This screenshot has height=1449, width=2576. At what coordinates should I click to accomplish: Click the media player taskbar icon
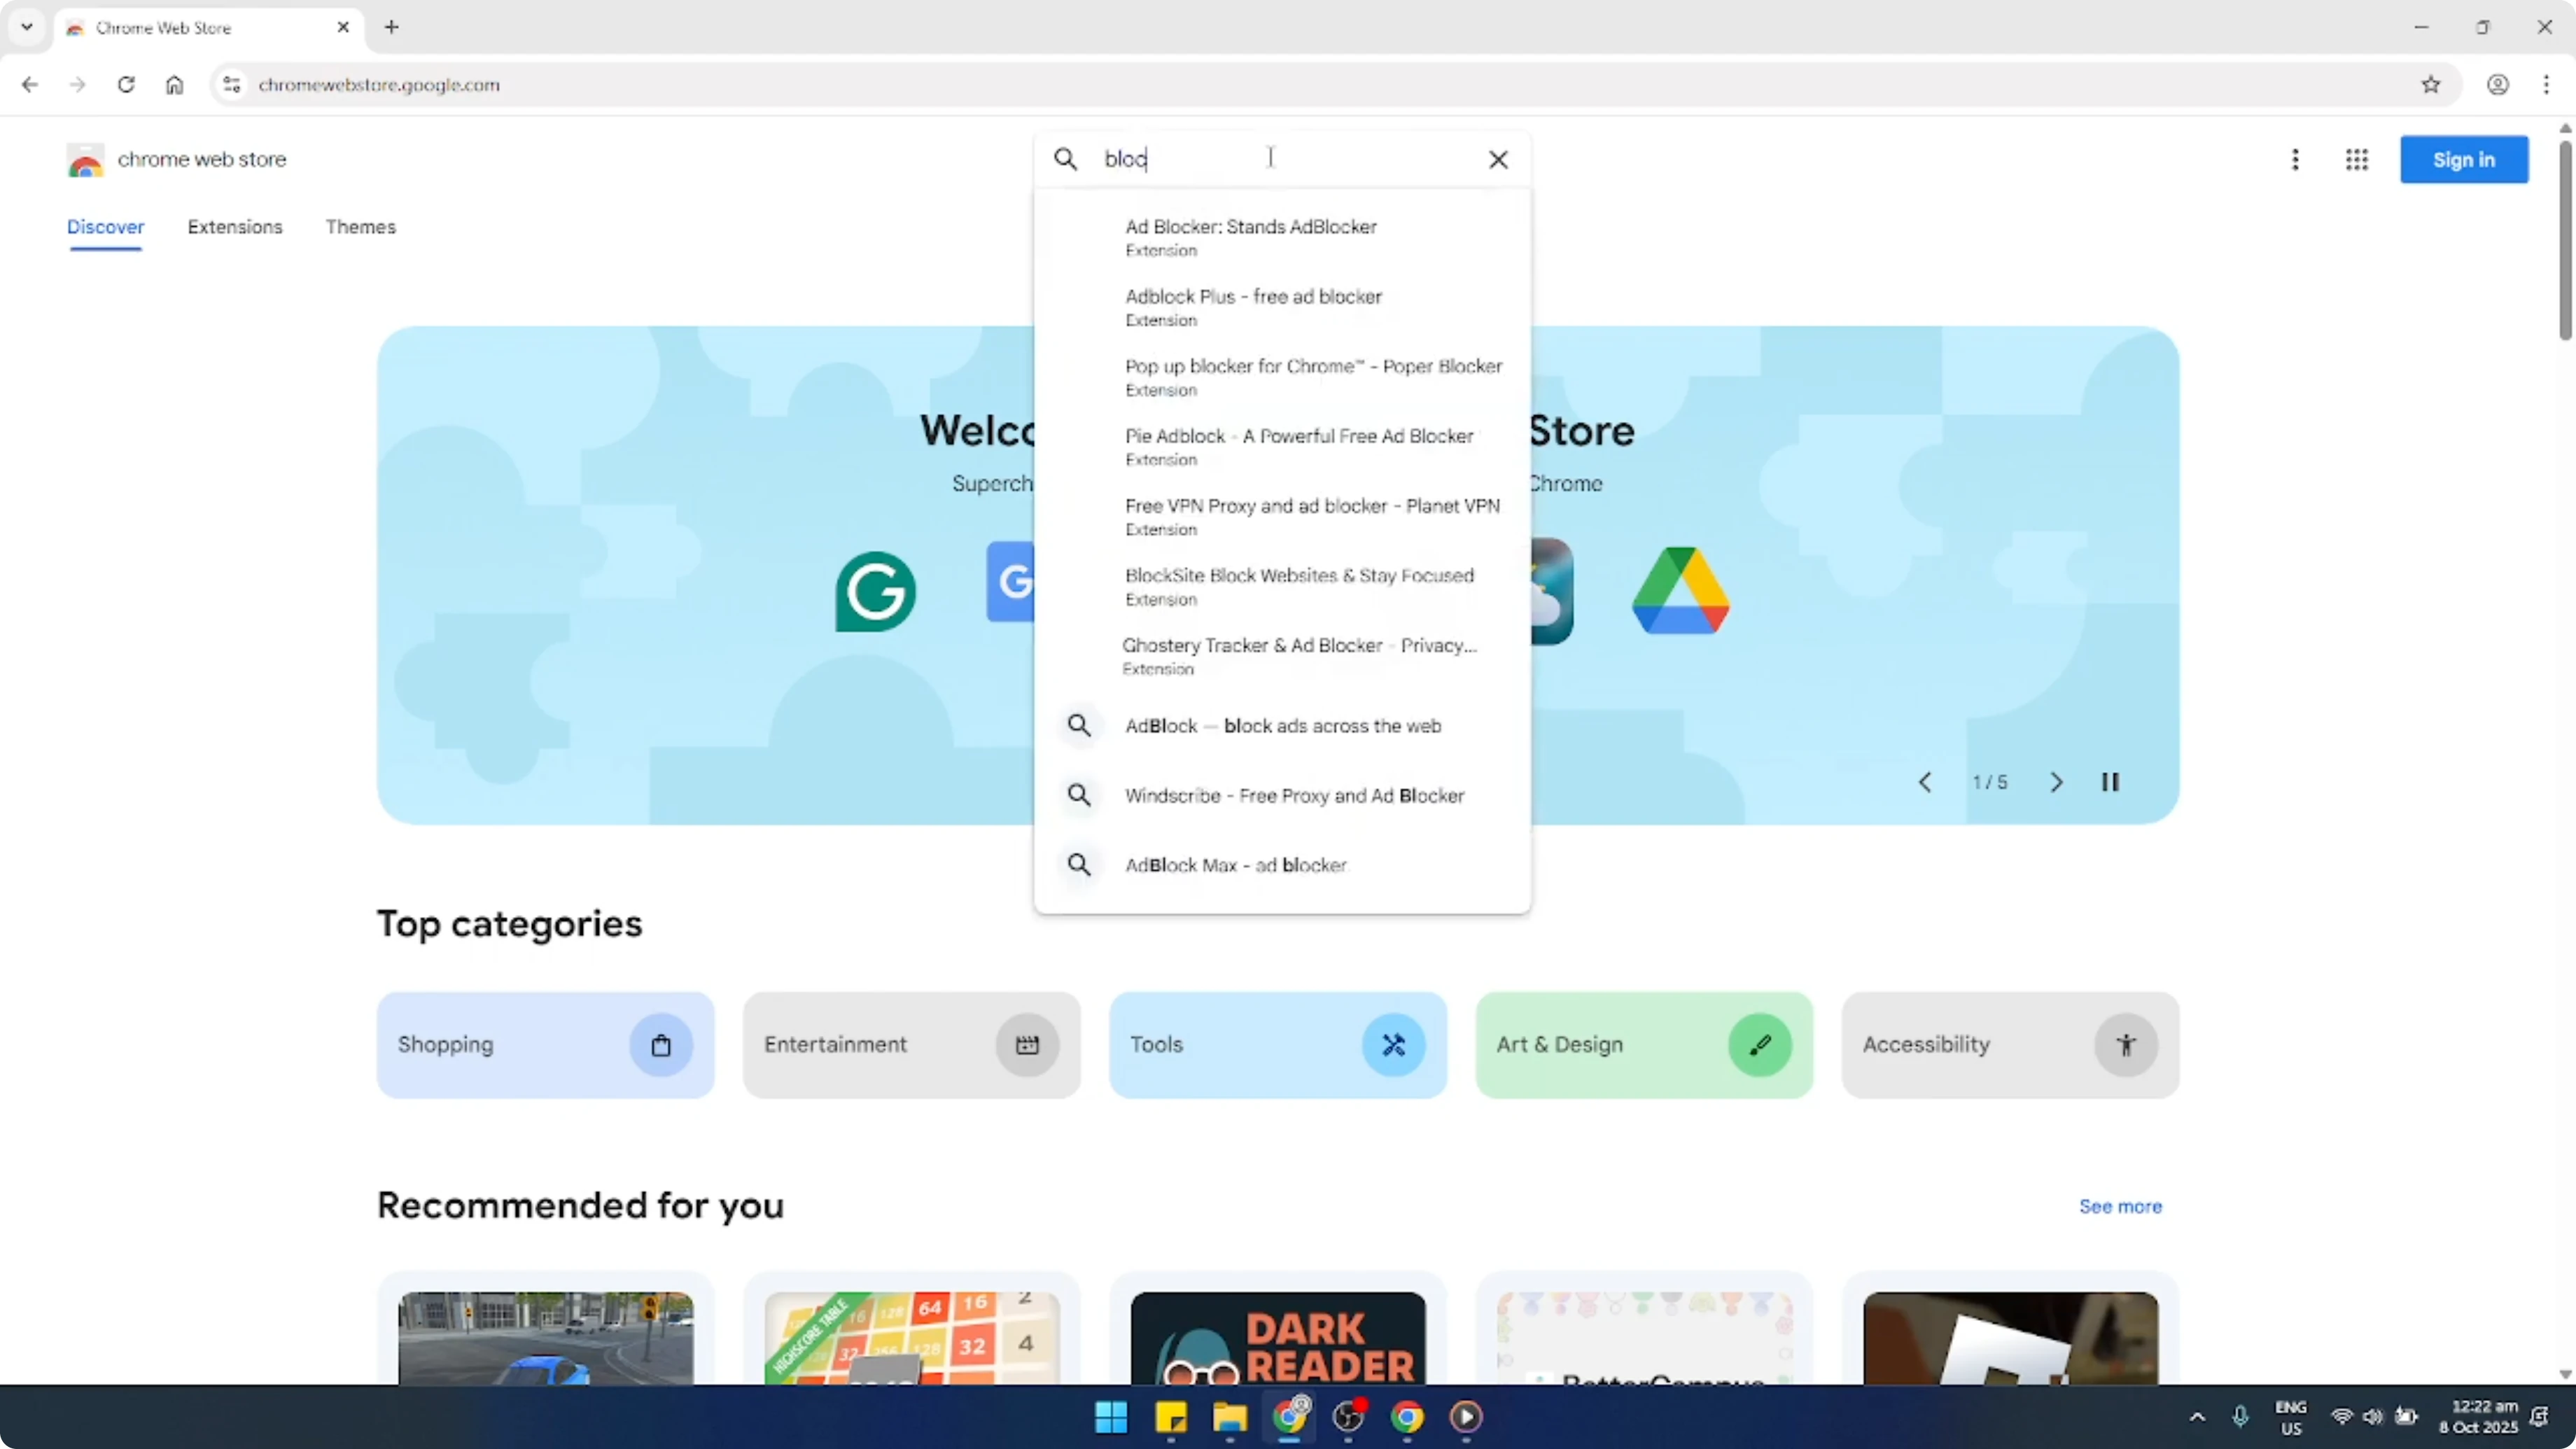click(x=1466, y=1417)
